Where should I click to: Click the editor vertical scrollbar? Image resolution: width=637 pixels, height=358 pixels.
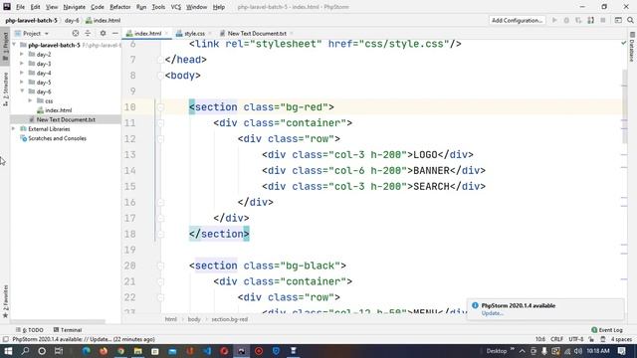coord(624,106)
